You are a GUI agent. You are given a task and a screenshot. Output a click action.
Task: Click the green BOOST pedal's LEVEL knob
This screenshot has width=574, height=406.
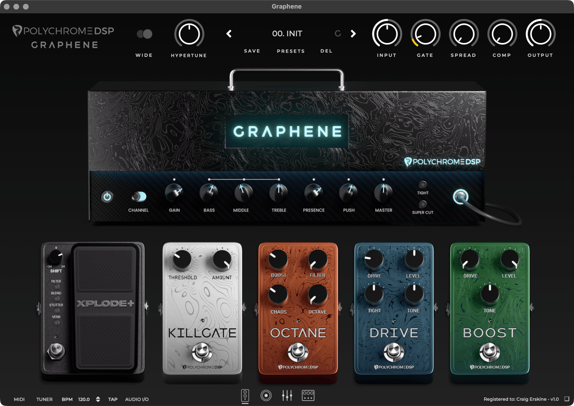pos(510,260)
